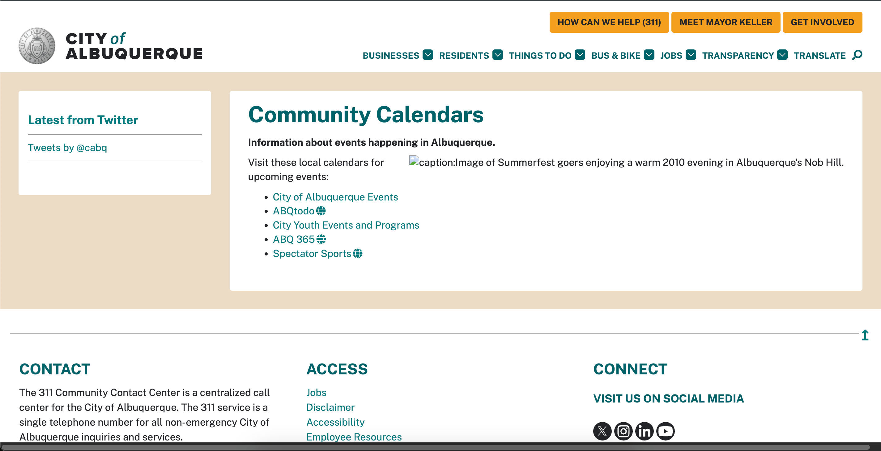The image size is (881, 451).
Task: Expand the Residents menu chevron
Action: point(498,55)
